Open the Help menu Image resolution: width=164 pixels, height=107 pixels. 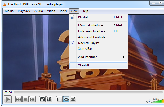(x=85, y=11)
